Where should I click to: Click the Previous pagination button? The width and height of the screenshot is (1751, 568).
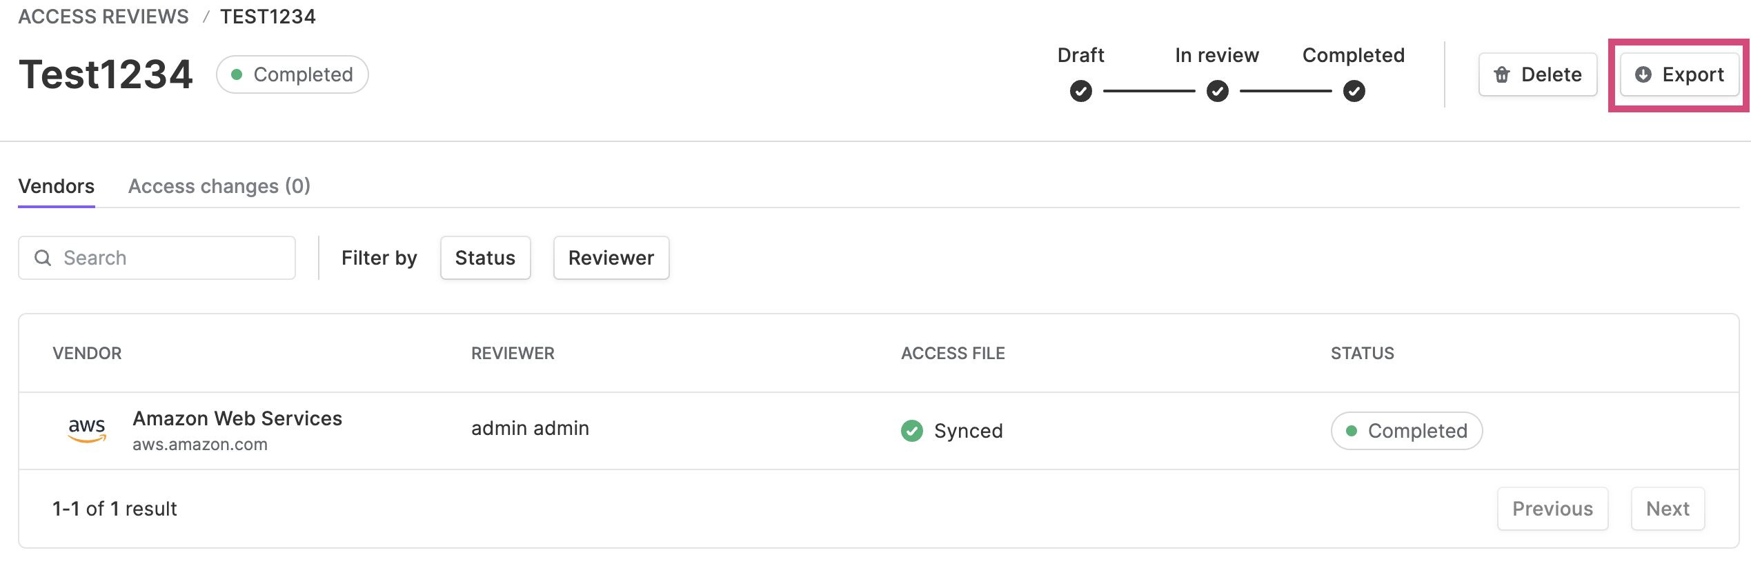[x=1553, y=509]
